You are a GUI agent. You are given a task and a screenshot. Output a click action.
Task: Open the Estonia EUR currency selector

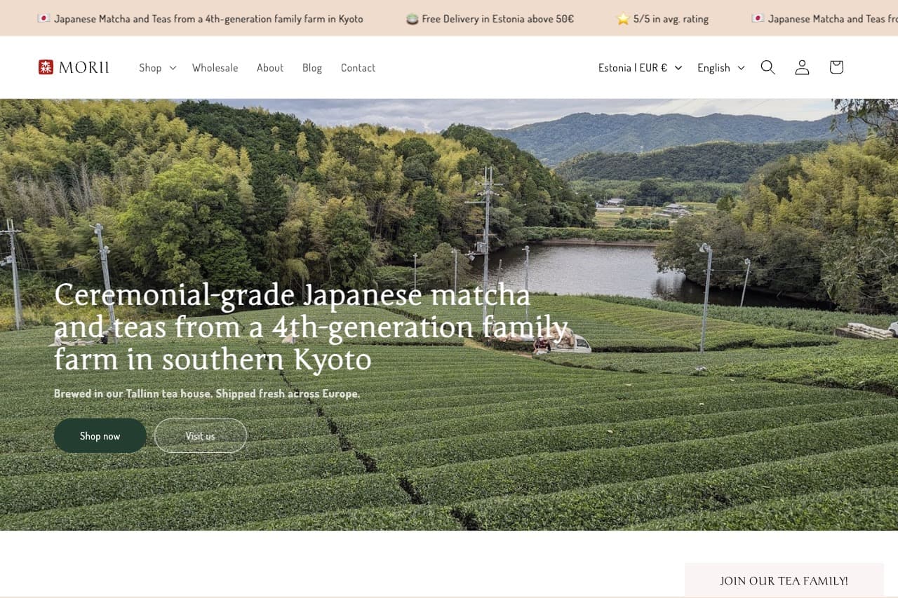[x=640, y=67]
